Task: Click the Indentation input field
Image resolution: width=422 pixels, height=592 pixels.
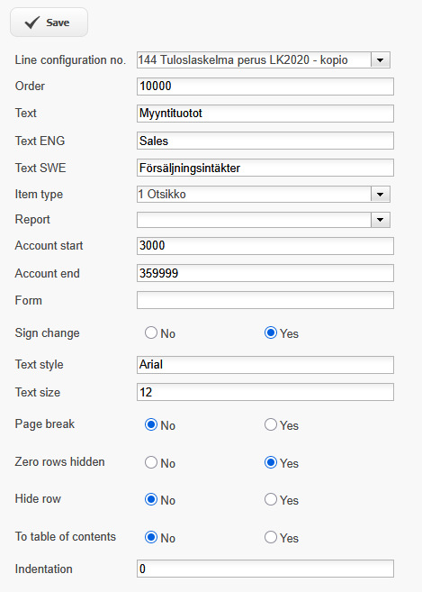Action: 265,569
